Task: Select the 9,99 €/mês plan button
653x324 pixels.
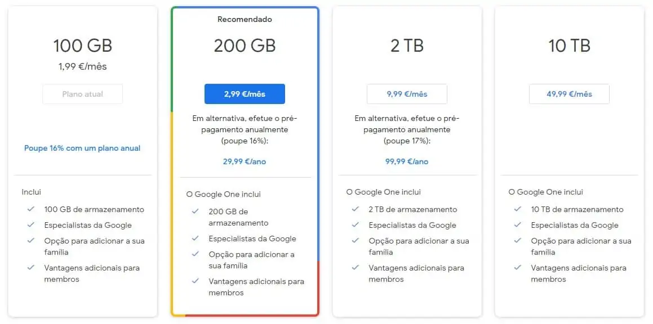Action: tap(407, 94)
